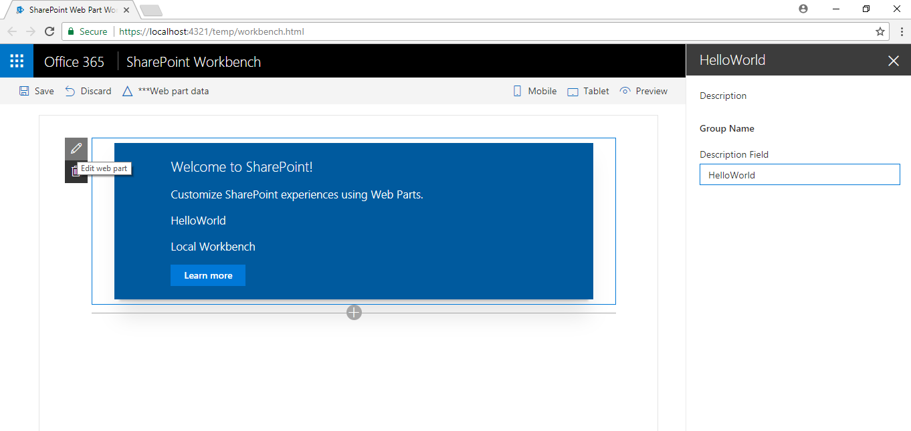The image size is (911, 431).
Task: Click the HelloWorld property pane title
Action: (x=732, y=60)
